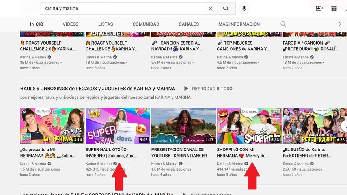Click verified badge under 18 M Roast video
Screen dimensions: 347x195
click(115, 57)
